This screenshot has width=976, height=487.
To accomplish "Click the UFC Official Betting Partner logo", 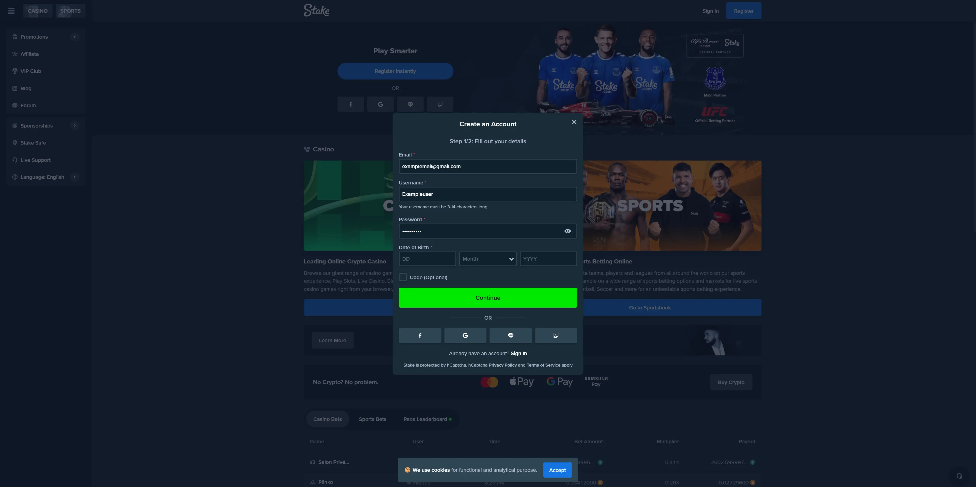I will tap(714, 112).
